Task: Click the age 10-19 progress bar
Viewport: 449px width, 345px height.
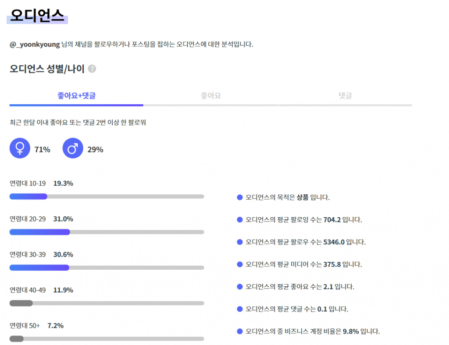Action: pyautogui.click(x=107, y=197)
